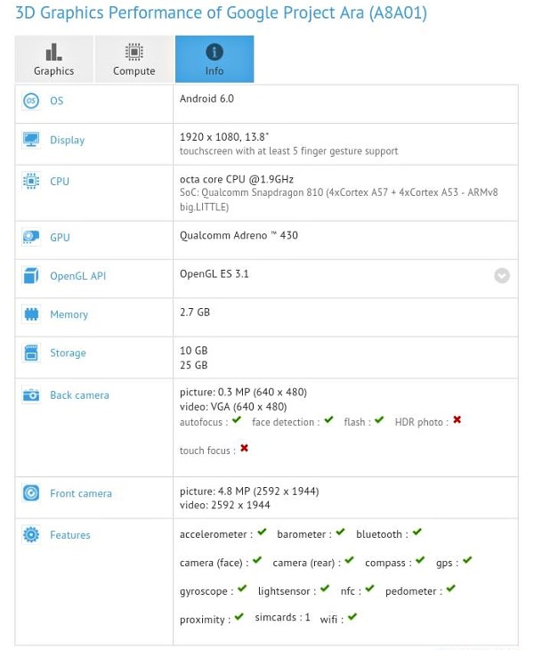
Task: Click the Storage card icon
Action: (x=31, y=353)
